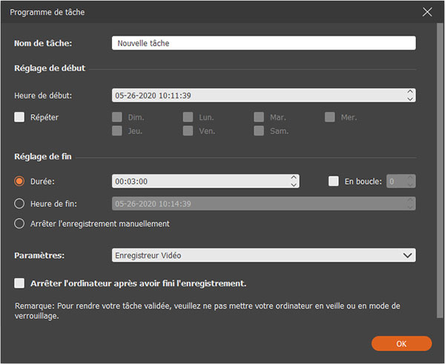445x364 pixels.
Task: Toggle Arrêter l'ordinateur après enregistrement checkbox
Action: coord(20,283)
